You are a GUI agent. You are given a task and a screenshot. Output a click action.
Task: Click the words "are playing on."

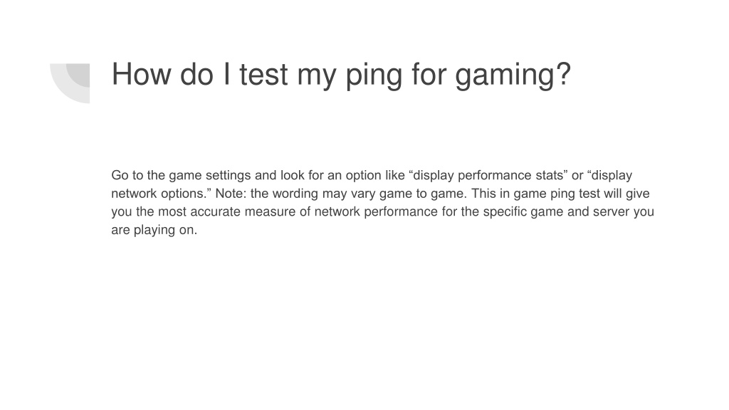[154, 230]
